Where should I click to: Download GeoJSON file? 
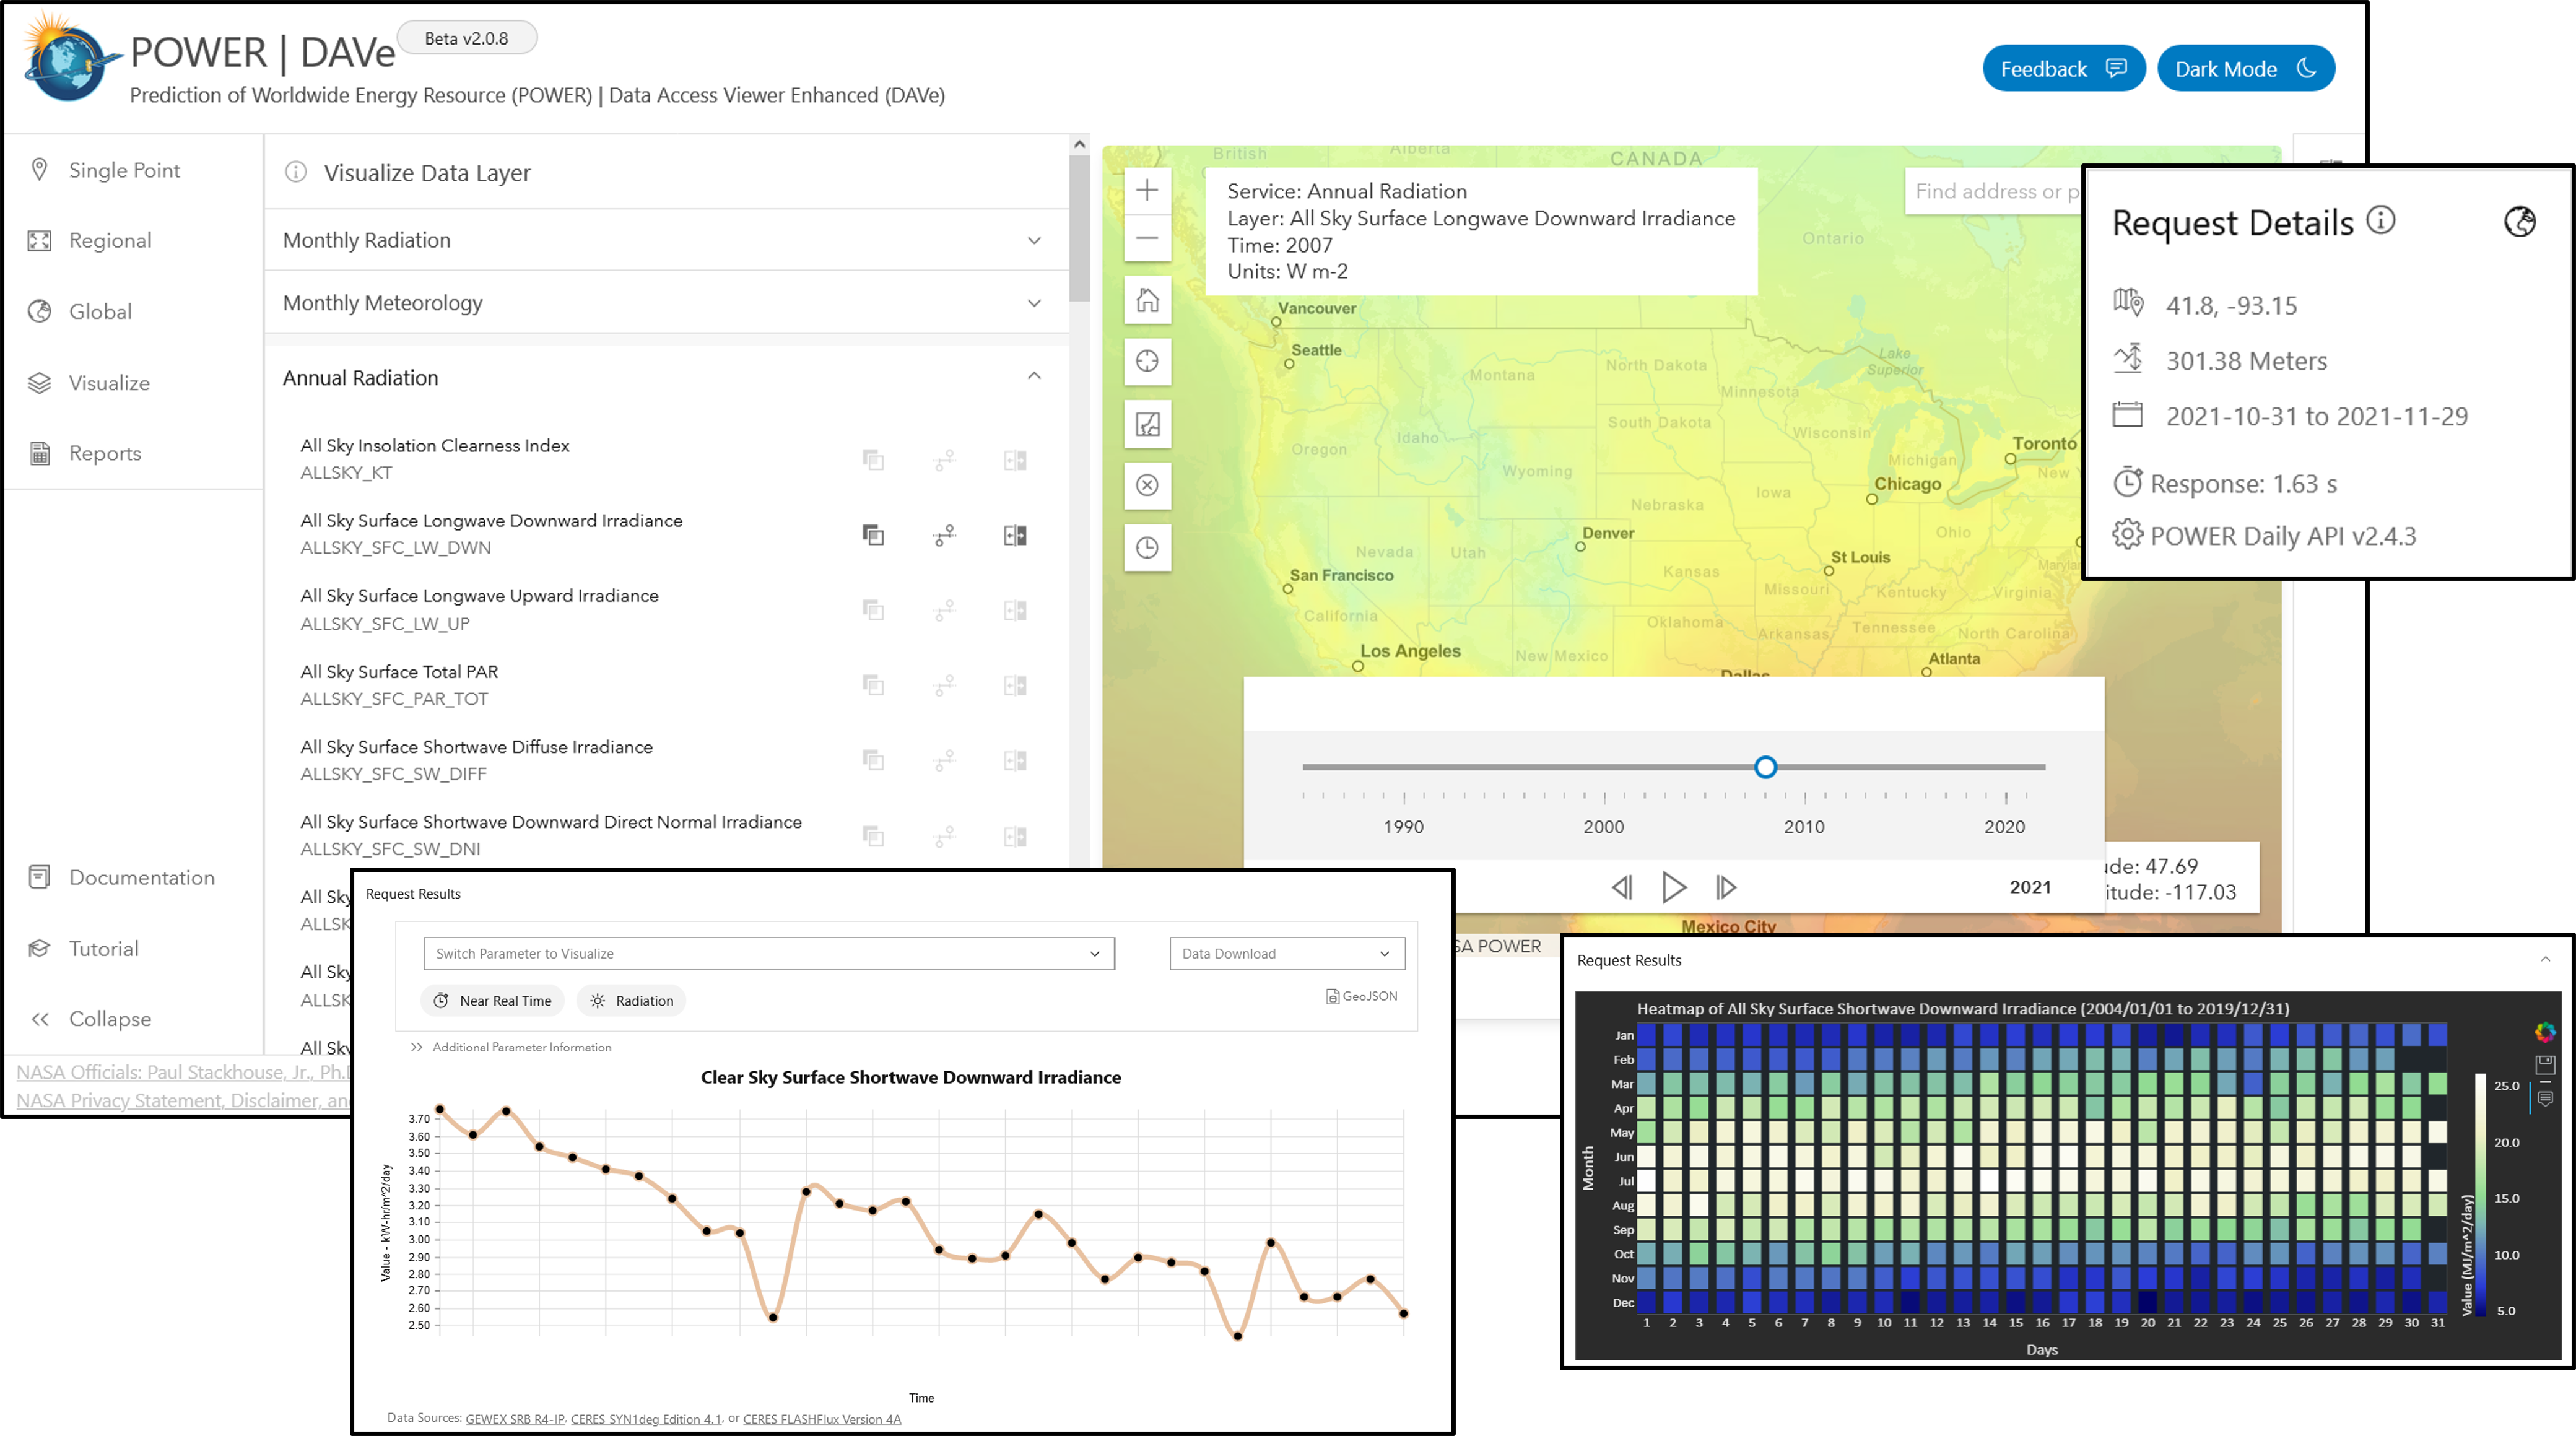(1361, 996)
